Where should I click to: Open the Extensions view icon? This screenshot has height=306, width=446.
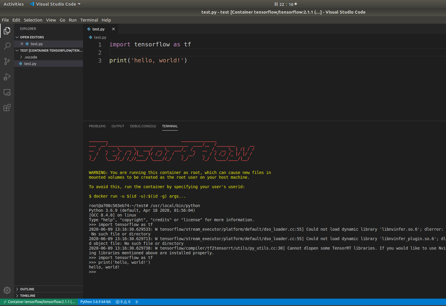(x=7, y=108)
